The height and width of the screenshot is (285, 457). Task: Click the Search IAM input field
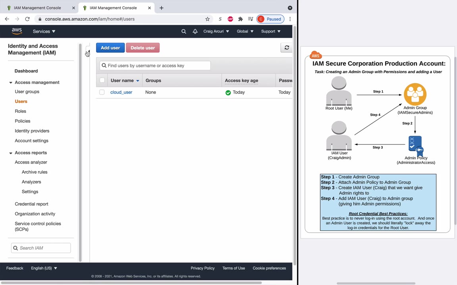point(41,248)
